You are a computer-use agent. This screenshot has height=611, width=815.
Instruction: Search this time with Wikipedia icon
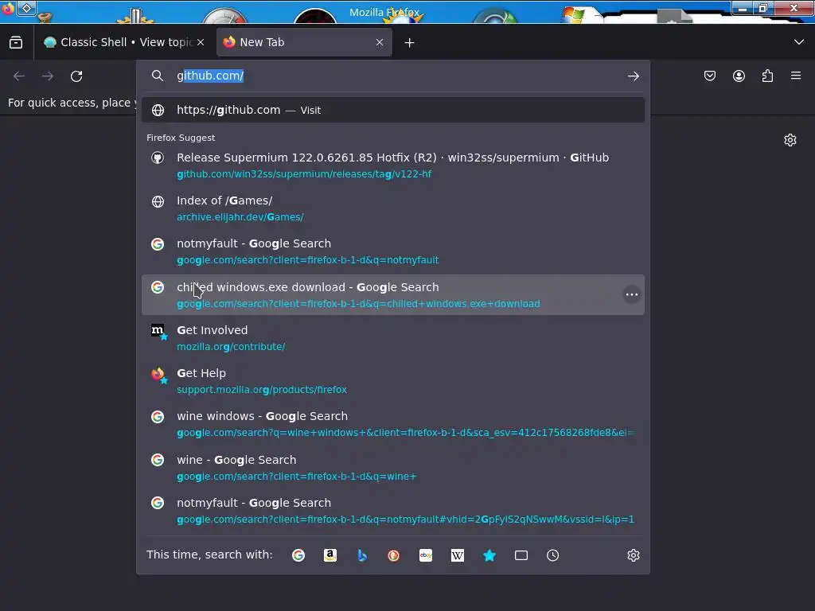[458, 555]
